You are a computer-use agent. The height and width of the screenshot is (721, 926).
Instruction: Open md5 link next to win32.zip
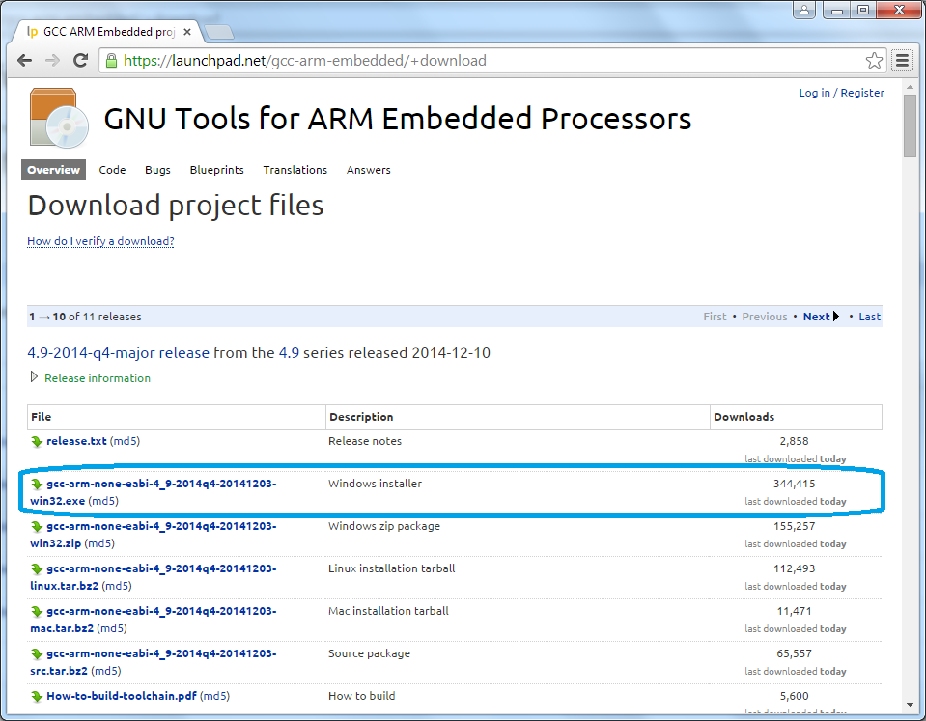[x=99, y=543]
